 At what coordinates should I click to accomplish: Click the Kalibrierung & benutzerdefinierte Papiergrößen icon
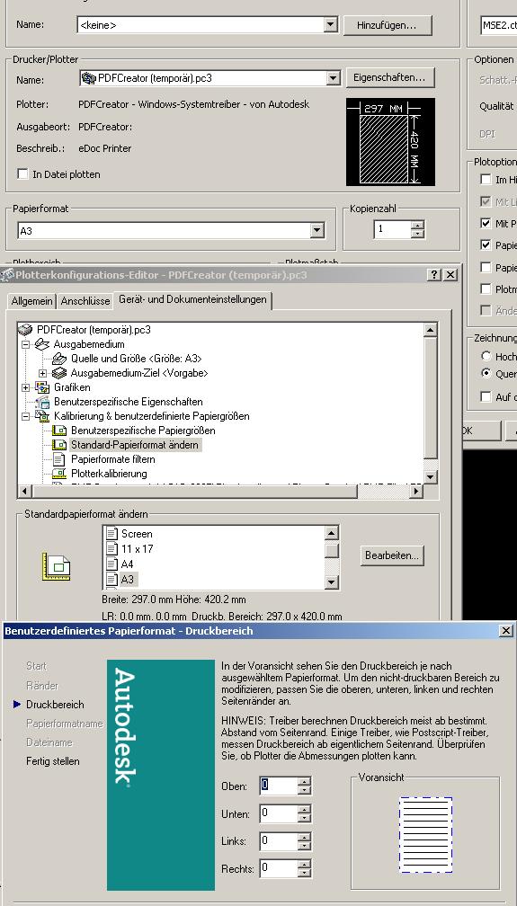42,416
